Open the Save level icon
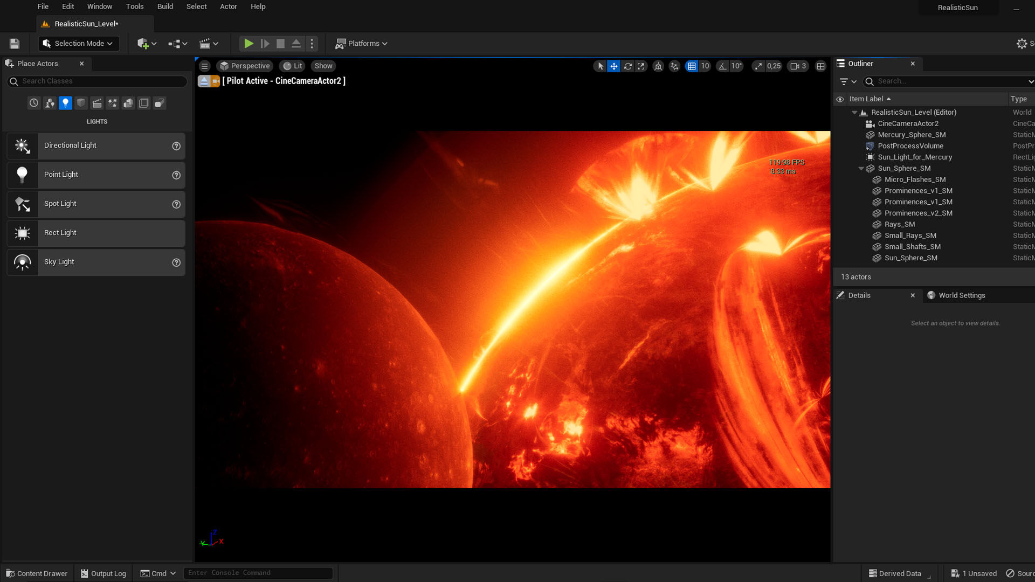Screen dimensions: 1035x582 point(15,44)
